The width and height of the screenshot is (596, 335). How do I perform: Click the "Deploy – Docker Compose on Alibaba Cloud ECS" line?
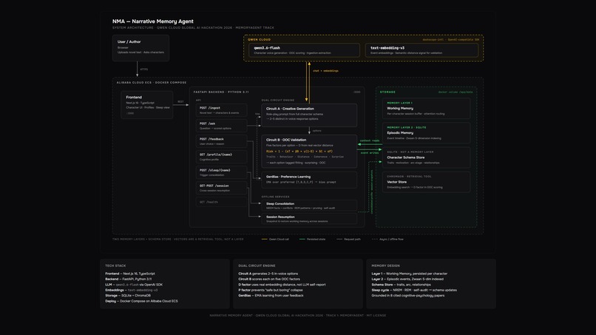coord(141,301)
